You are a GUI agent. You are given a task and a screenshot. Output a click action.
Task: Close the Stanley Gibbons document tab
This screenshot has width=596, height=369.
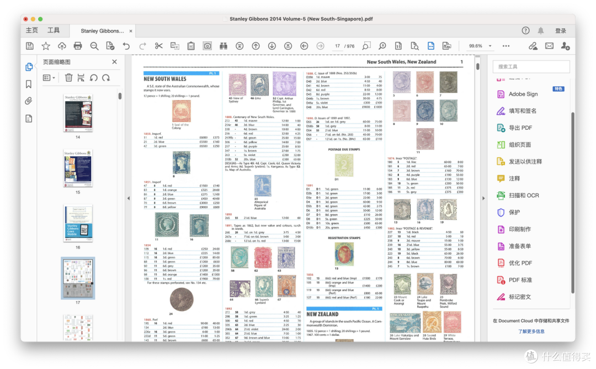[x=131, y=31]
